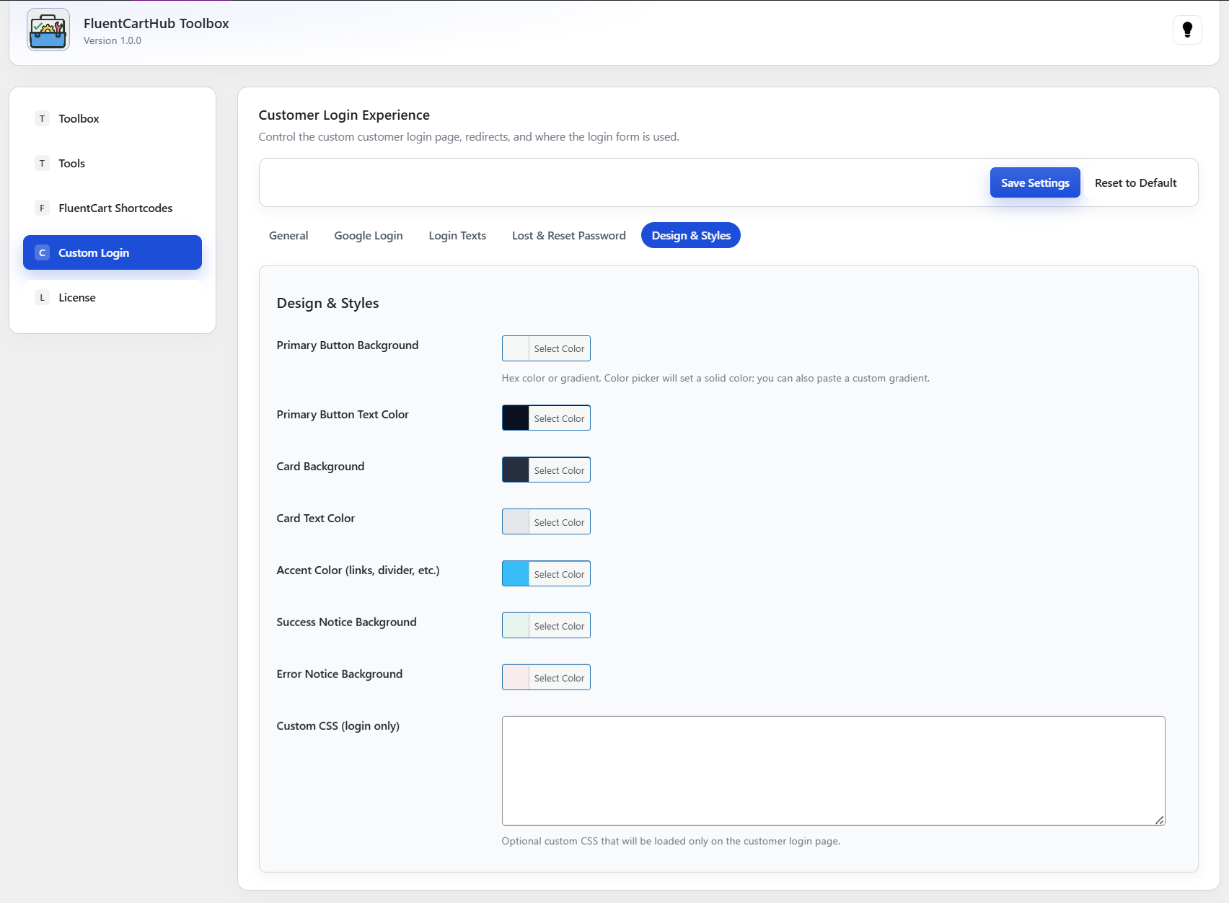The image size is (1229, 903).
Task: Open the Card Background color selector
Action: 546,470
